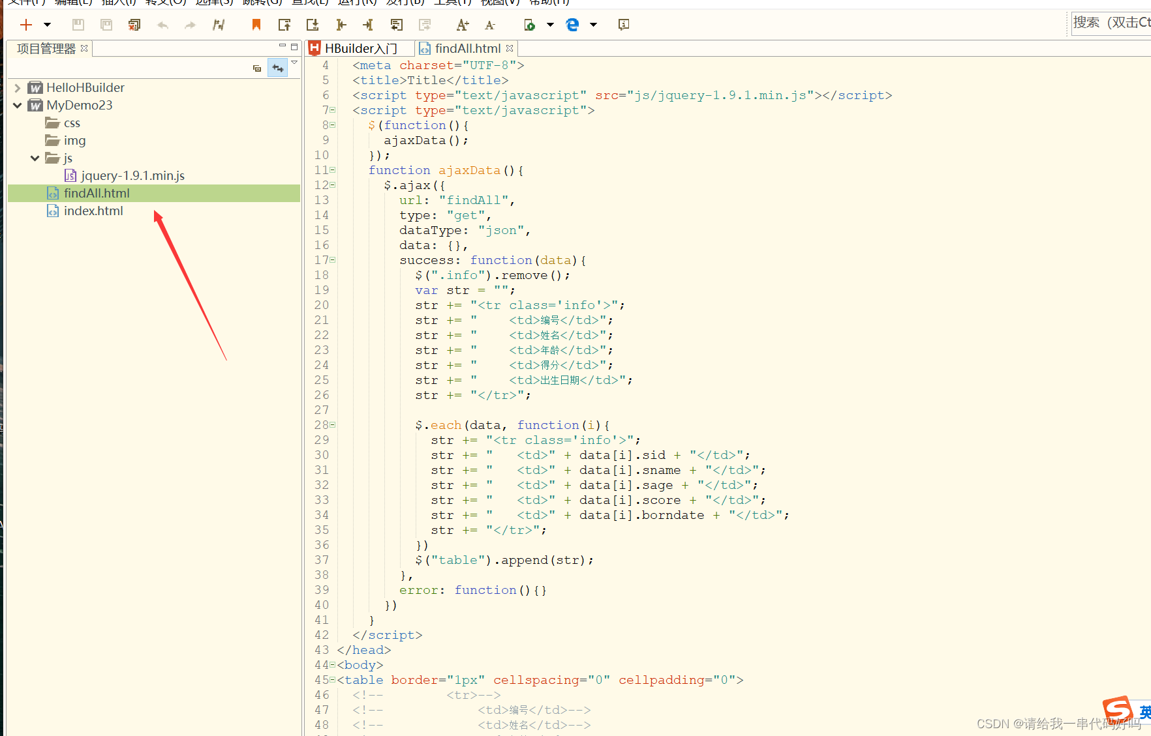This screenshot has height=736, width=1151.
Task: Select index.html in the project tree
Action: point(93,211)
